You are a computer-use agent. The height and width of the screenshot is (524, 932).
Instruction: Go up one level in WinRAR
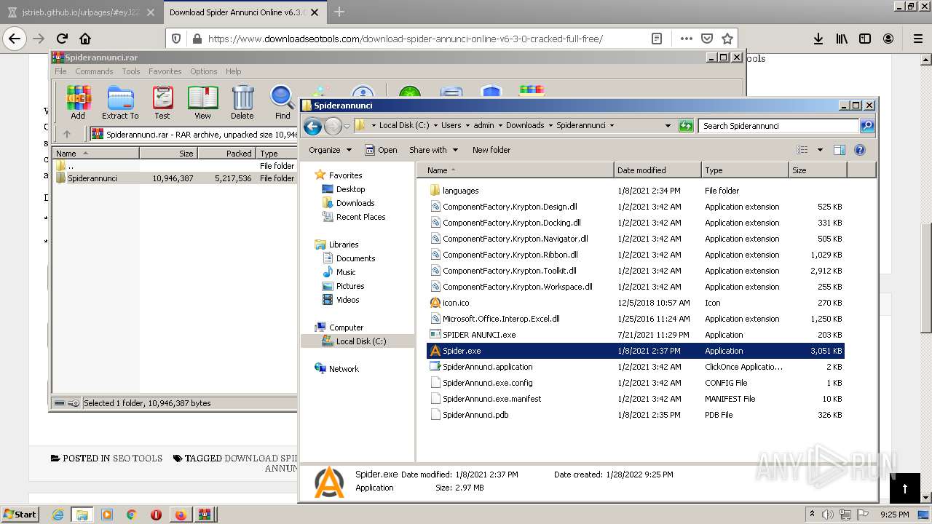tap(67, 134)
